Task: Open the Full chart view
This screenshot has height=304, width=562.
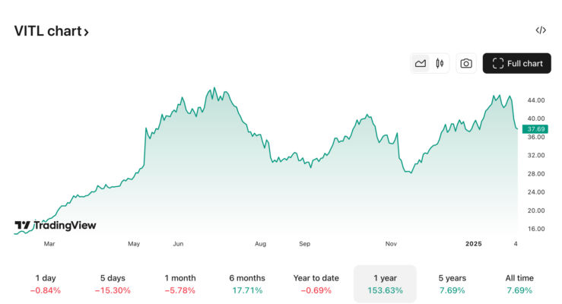Action: pyautogui.click(x=517, y=64)
